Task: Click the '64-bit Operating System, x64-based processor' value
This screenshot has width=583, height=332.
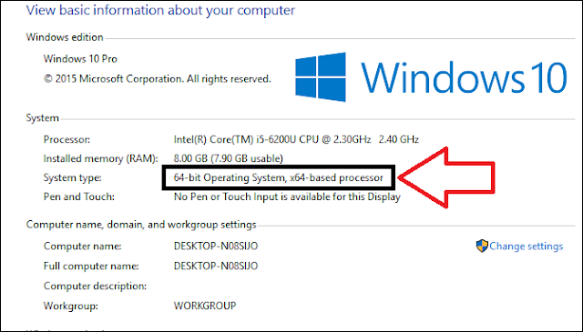Action: click(x=279, y=177)
